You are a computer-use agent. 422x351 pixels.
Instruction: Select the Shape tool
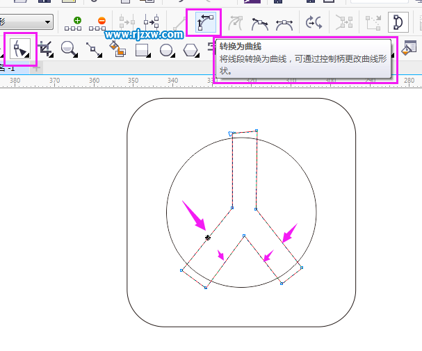coord(20,49)
